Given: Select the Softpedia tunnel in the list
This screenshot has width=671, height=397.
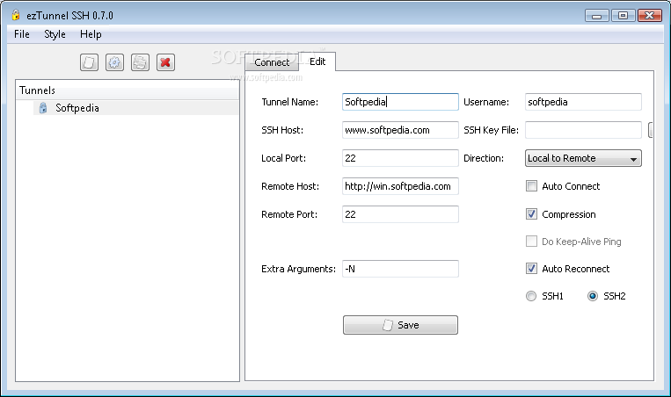Looking at the screenshot, I should 135,108.
